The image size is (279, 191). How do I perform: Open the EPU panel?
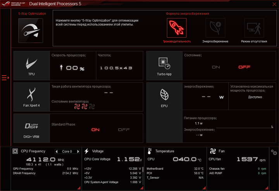click(164, 113)
